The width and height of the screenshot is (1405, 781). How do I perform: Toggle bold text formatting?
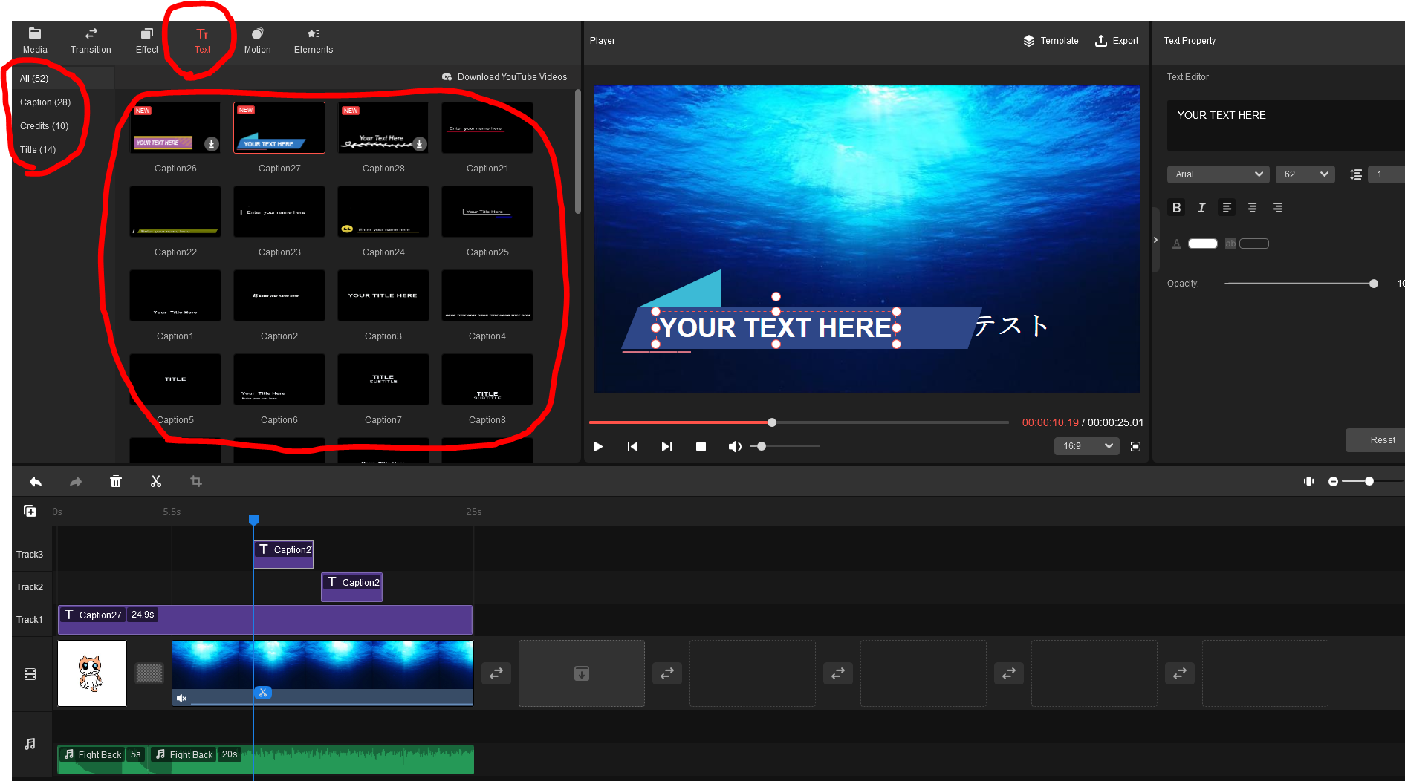pyautogui.click(x=1176, y=208)
